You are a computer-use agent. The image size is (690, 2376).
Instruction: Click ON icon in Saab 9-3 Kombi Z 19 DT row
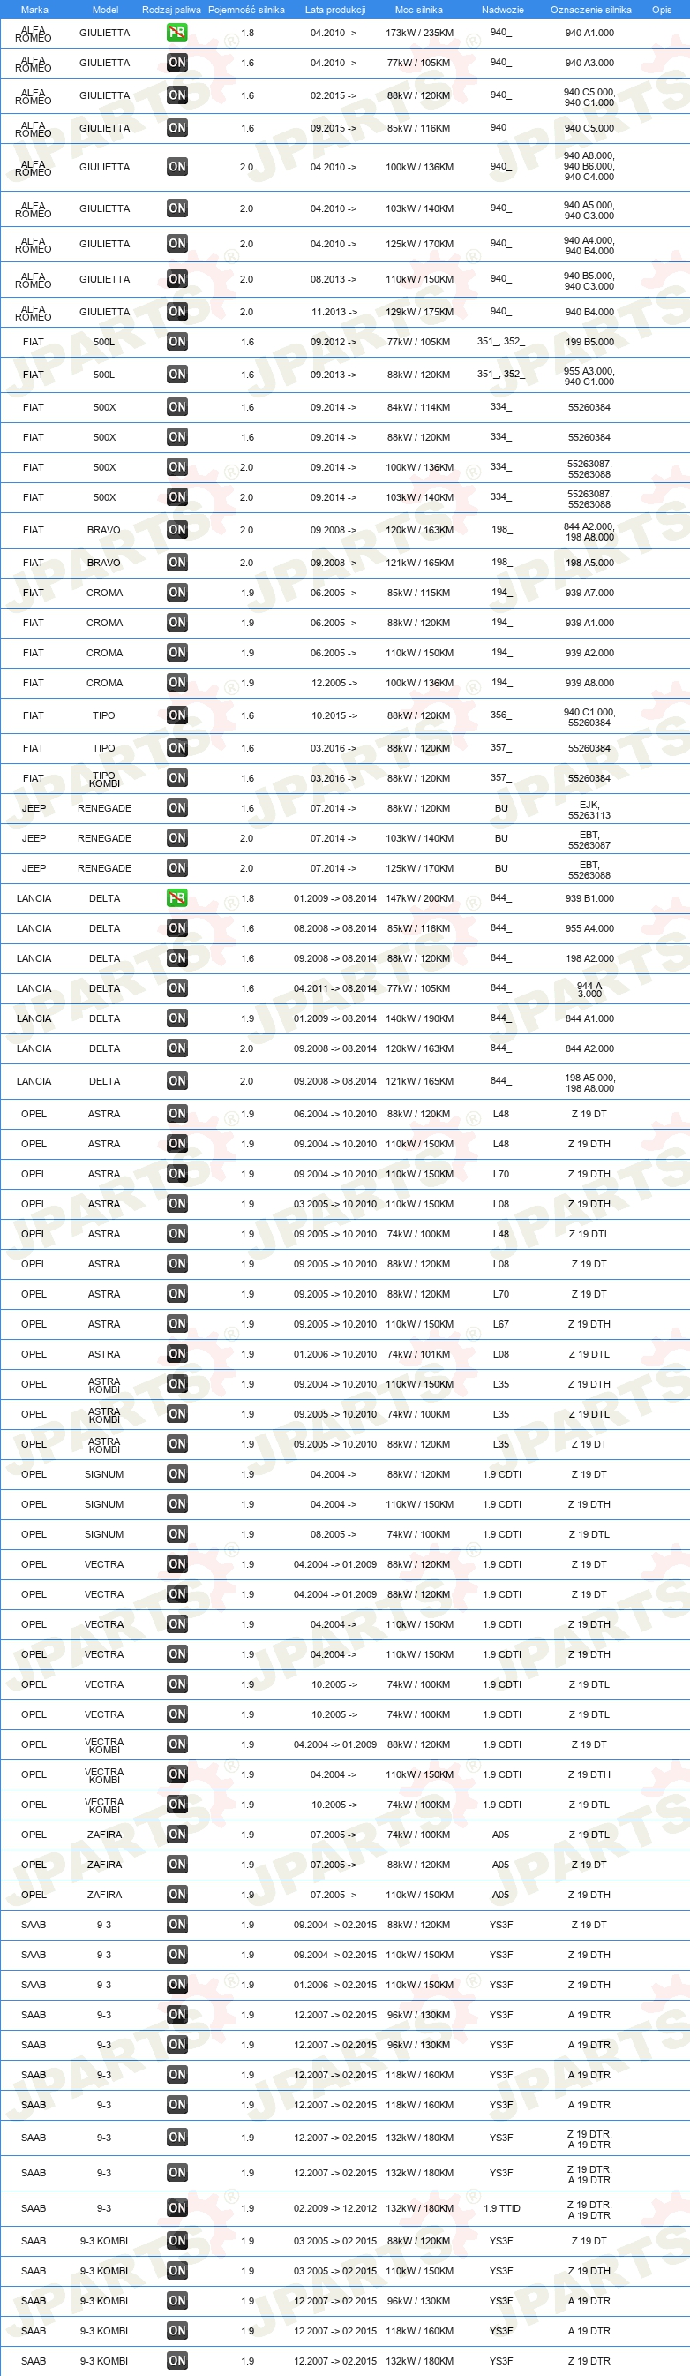pos(176,2240)
